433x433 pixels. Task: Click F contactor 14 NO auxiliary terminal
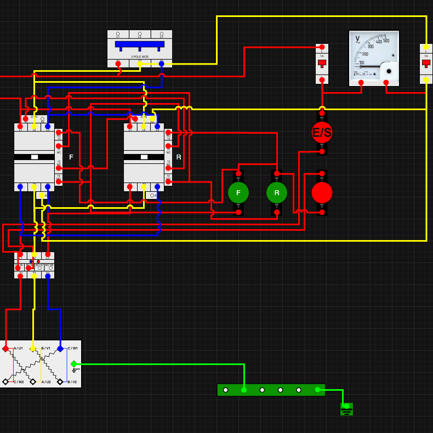pos(59,182)
